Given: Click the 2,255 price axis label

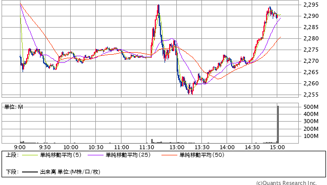Looking at the screenshot, I should 311,95.
